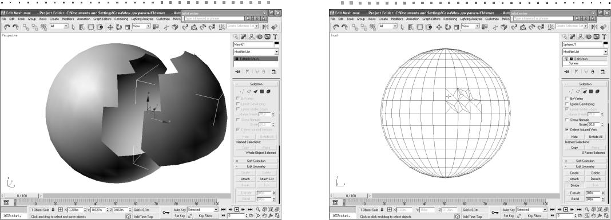The width and height of the screenshot is (611, 220).
Task: Click Extrude button in Front window
Action: (575, 193)
